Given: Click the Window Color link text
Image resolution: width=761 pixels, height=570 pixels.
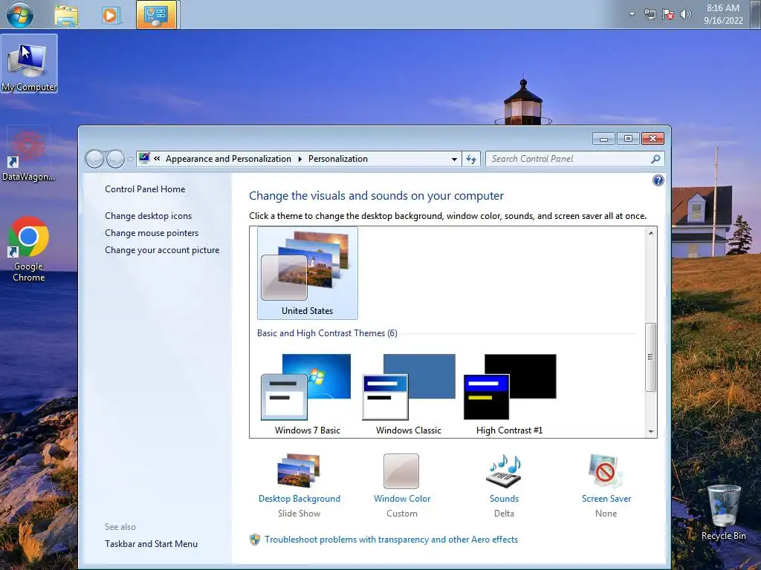Looking at the screenshot, I should [402, 499].
